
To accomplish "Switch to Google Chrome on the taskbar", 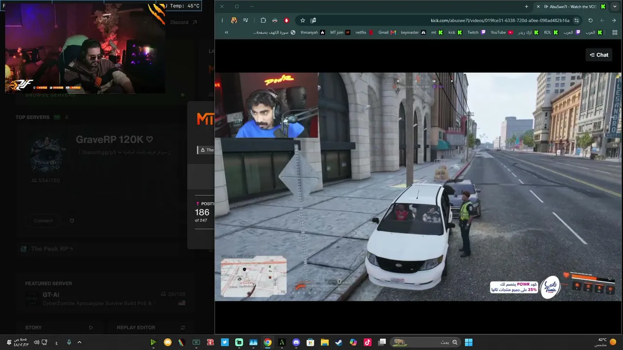I will click(268, 342).
